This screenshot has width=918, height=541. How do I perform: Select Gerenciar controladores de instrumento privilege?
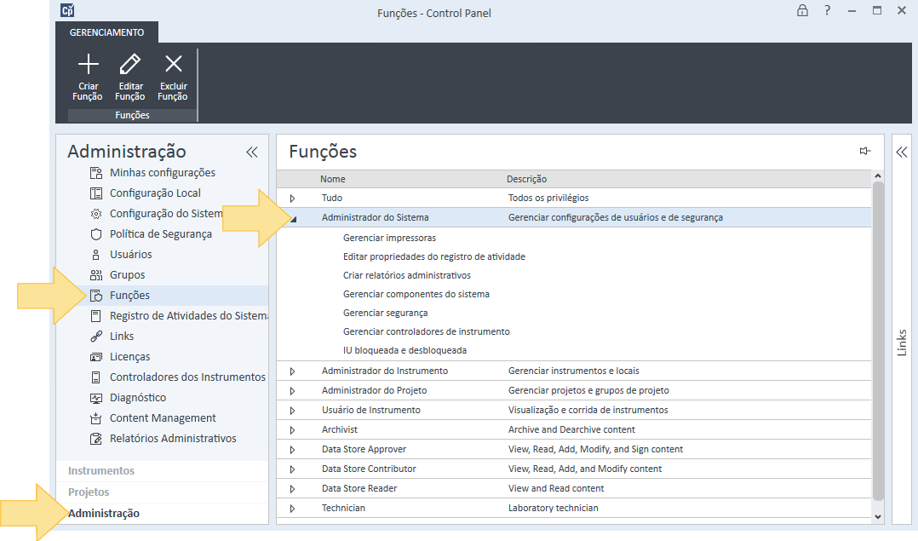426,331
